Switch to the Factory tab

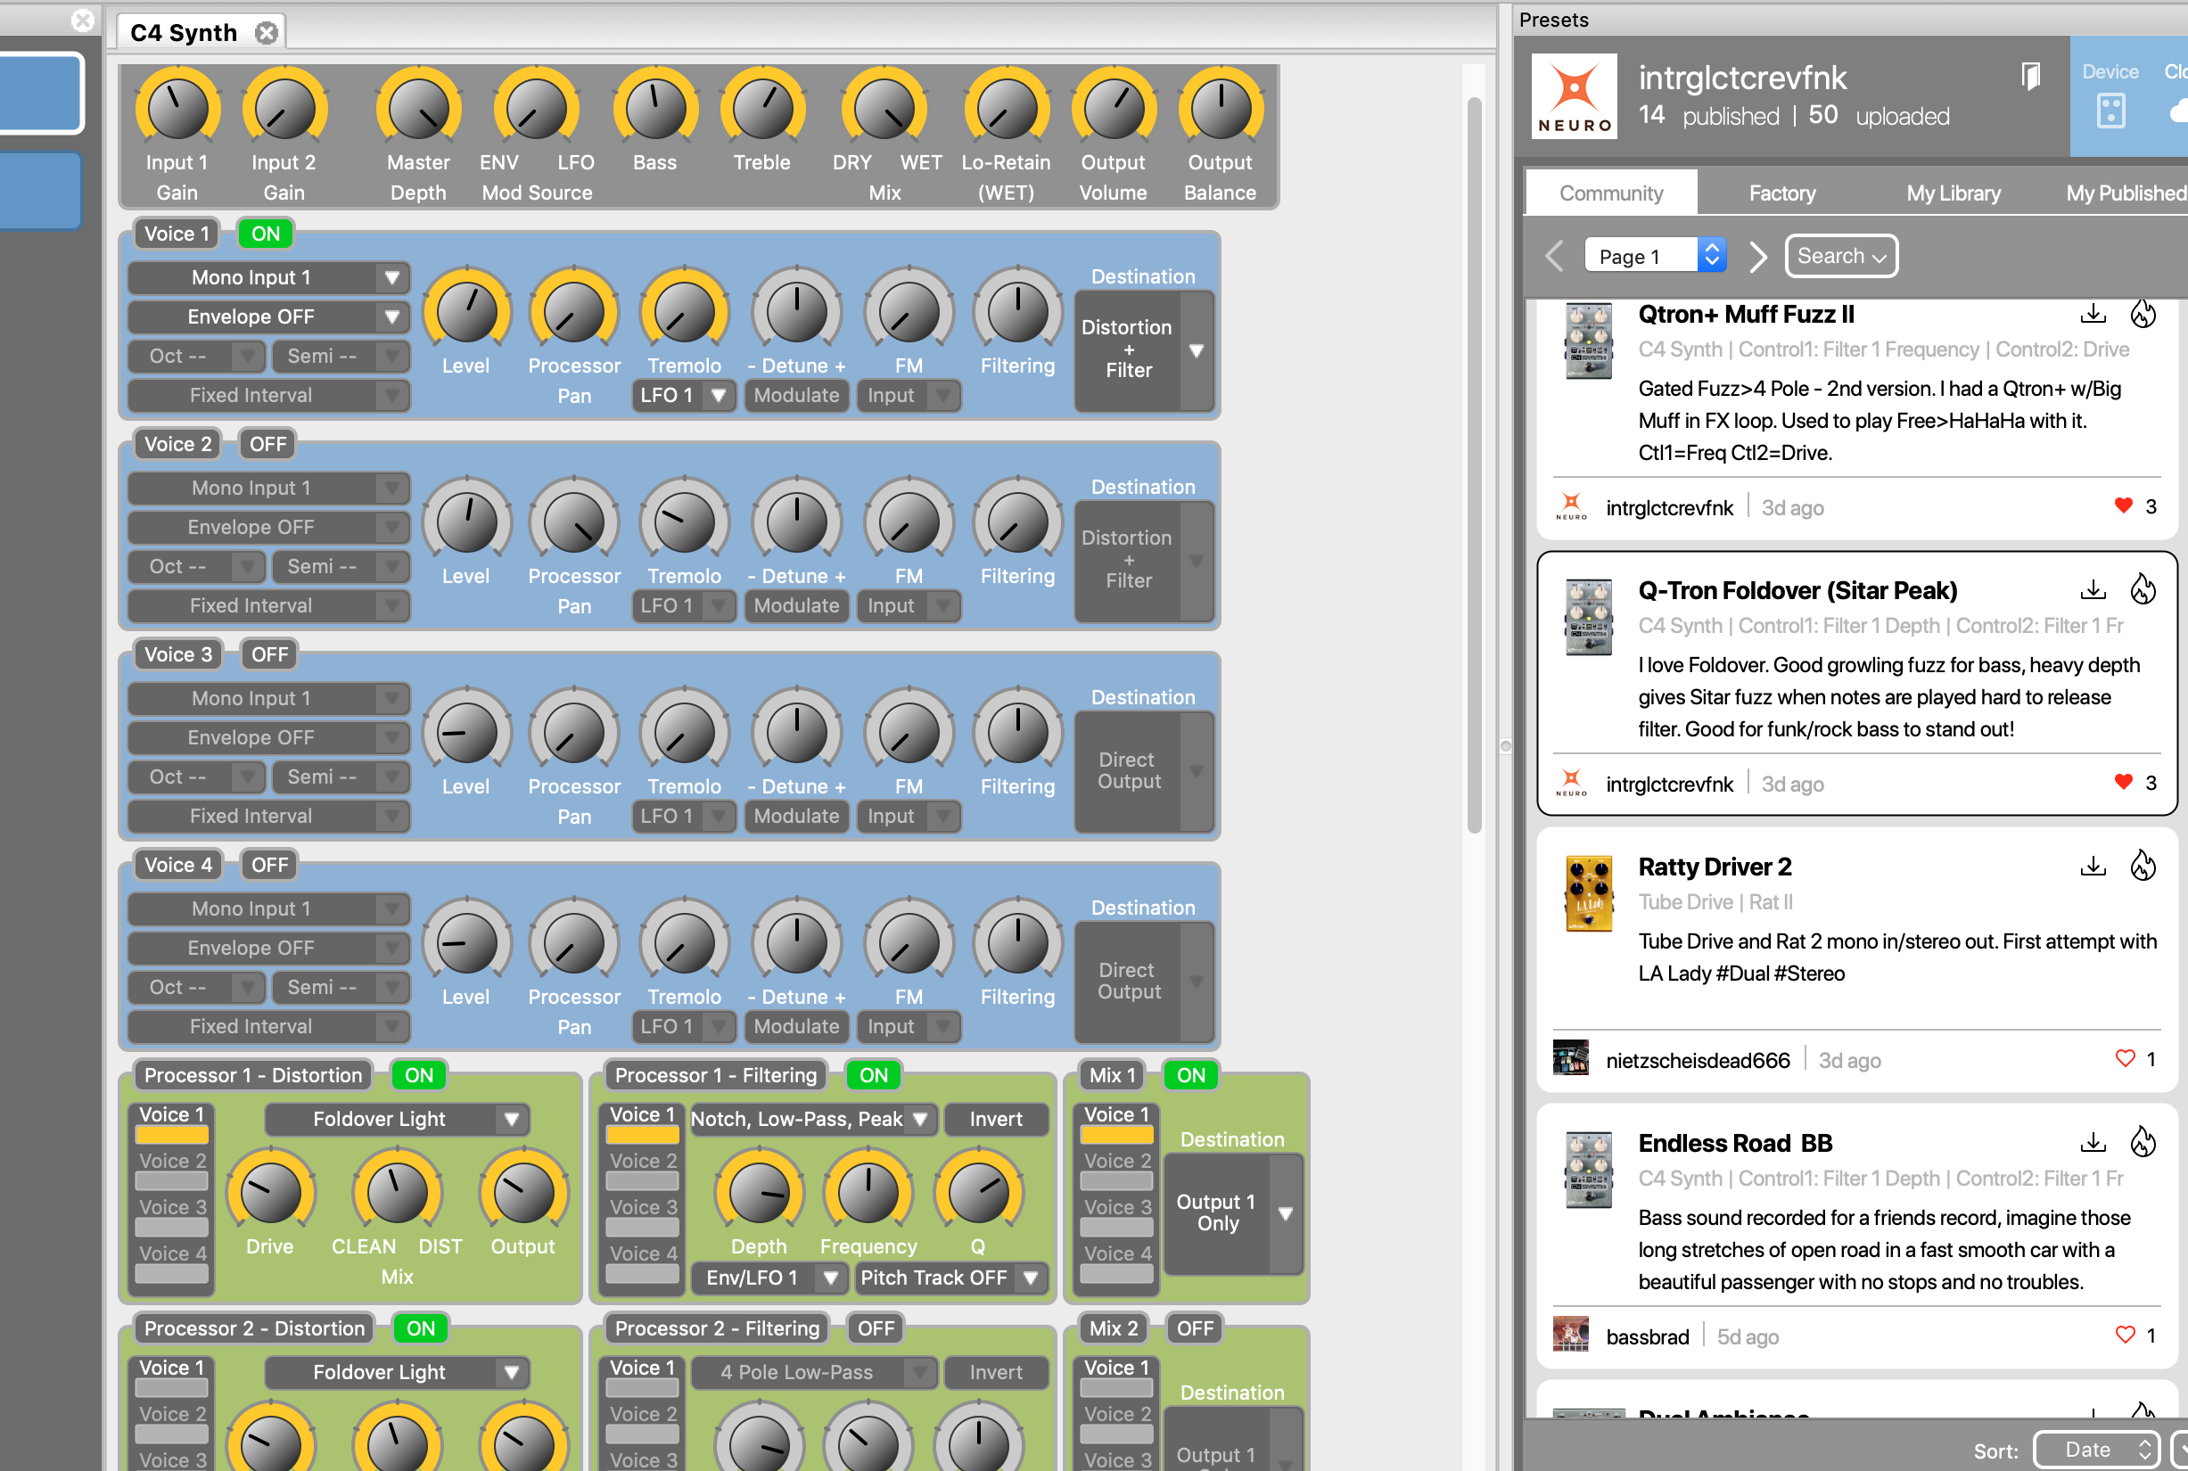pyautogui.click(x=1781, y=193)
